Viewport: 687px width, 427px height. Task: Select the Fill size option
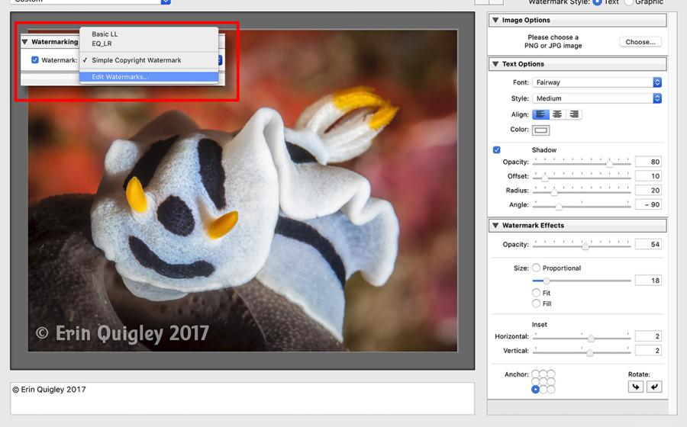[536, 303]
